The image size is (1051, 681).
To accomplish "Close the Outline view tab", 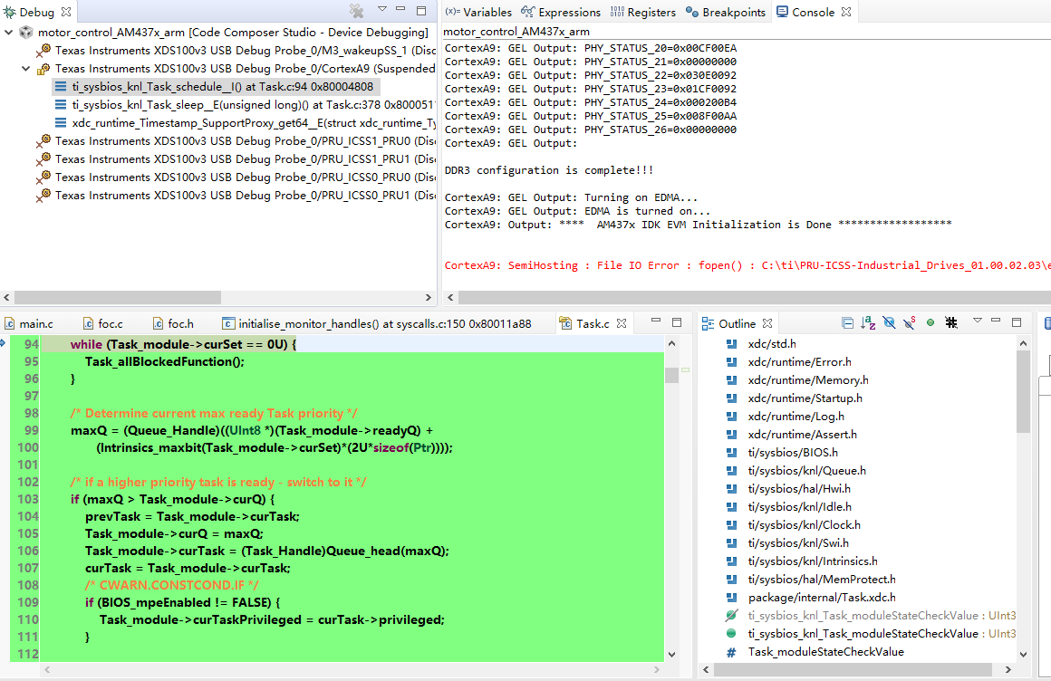I will click(767, 323).
